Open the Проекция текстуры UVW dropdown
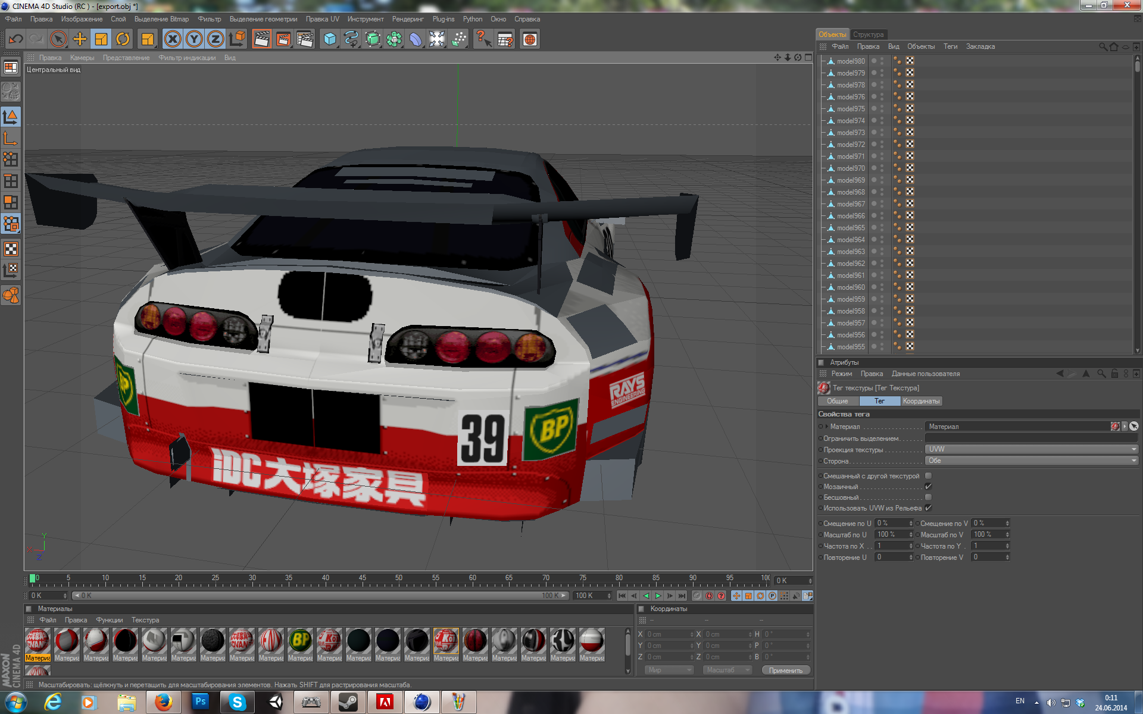 [x=1032, y=449]
